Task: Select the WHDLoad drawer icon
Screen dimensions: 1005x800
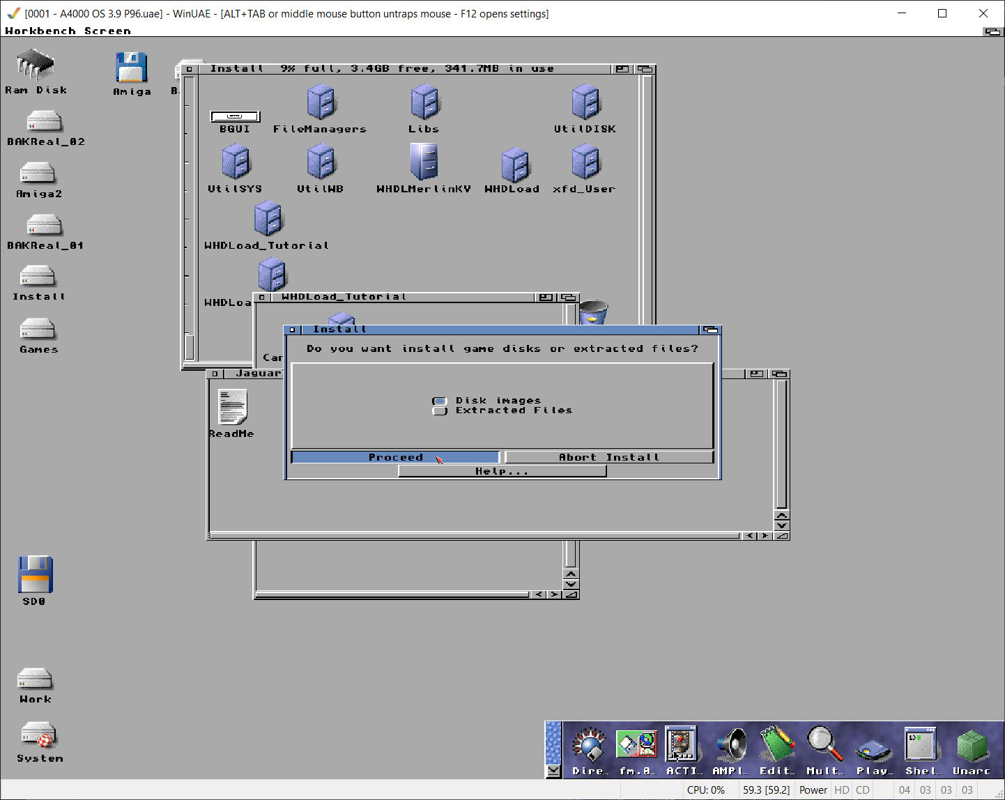Action: point(516,164)
